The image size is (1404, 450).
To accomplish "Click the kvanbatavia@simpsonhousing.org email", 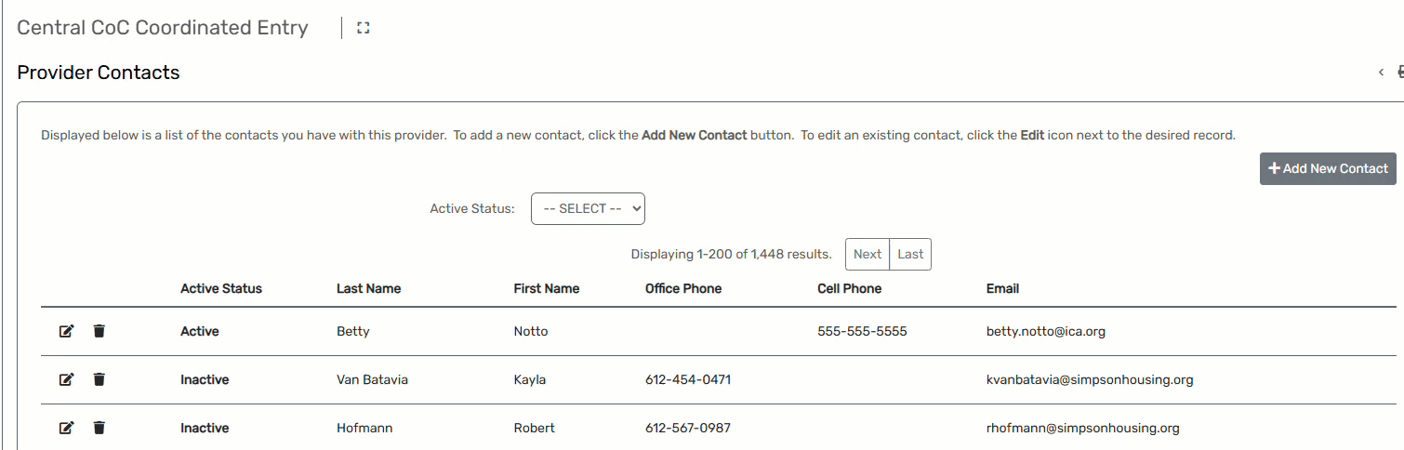I will (x=1089, y=379).
